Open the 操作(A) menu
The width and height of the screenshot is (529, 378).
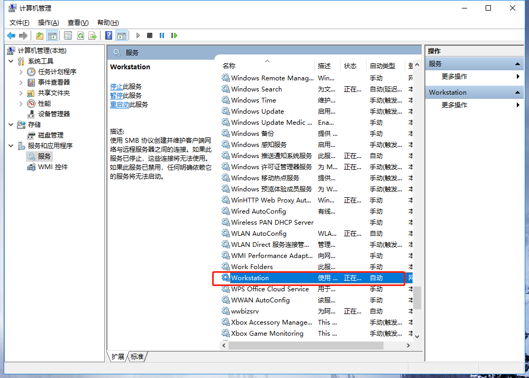point(48,23)
